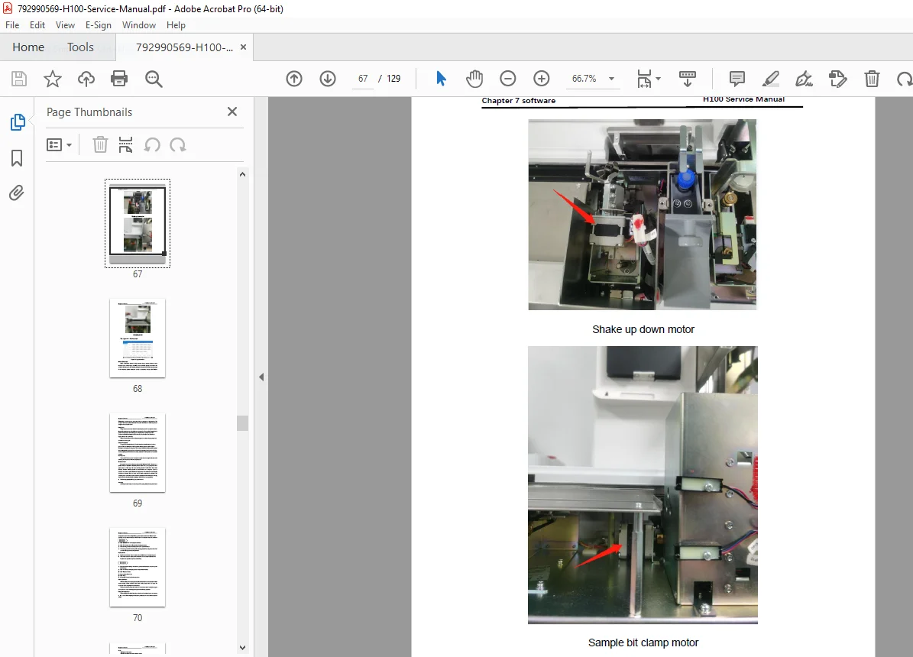Delete page using toolbar trash icon
The image size is (913, 657).
872,79
